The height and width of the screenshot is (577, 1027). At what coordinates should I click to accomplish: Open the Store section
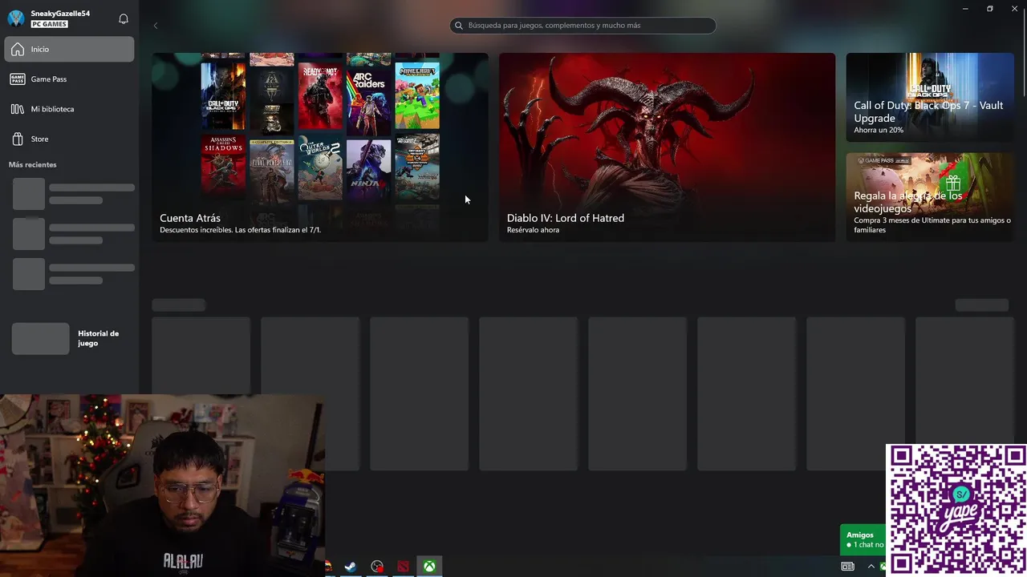69,139
